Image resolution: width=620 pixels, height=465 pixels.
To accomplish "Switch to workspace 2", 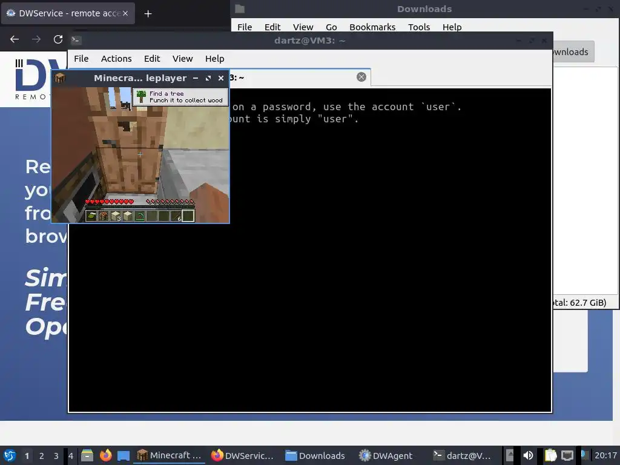I will (x=42, y=456).
